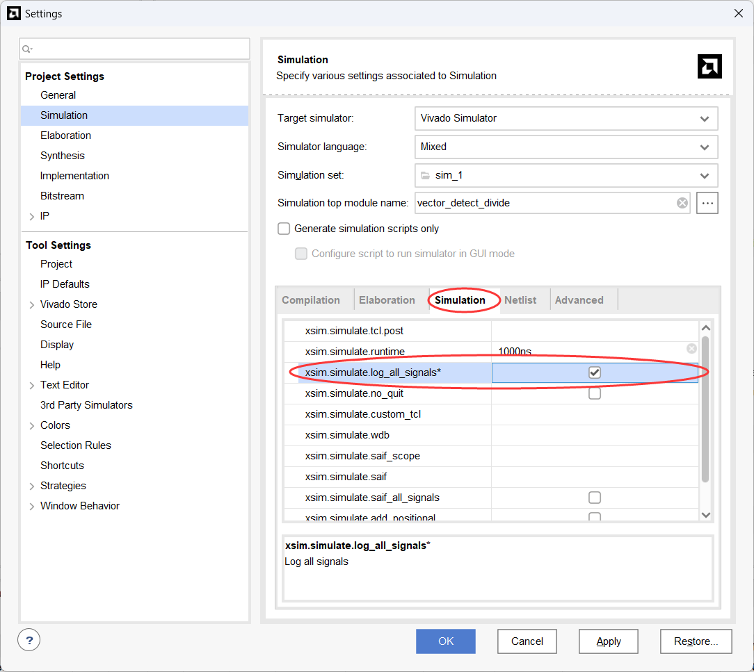The height and width of the screenshot is (672, 754).
Task: Open the top module browse ellipsis button
Action: pos(707,203)
